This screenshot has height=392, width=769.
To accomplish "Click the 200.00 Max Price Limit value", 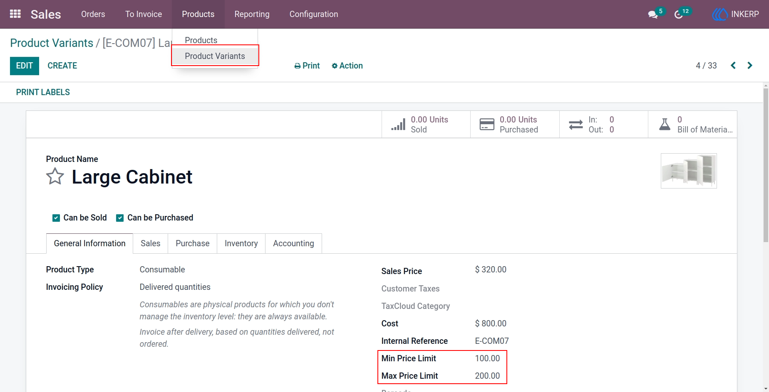I will click(x=487, y=376).
